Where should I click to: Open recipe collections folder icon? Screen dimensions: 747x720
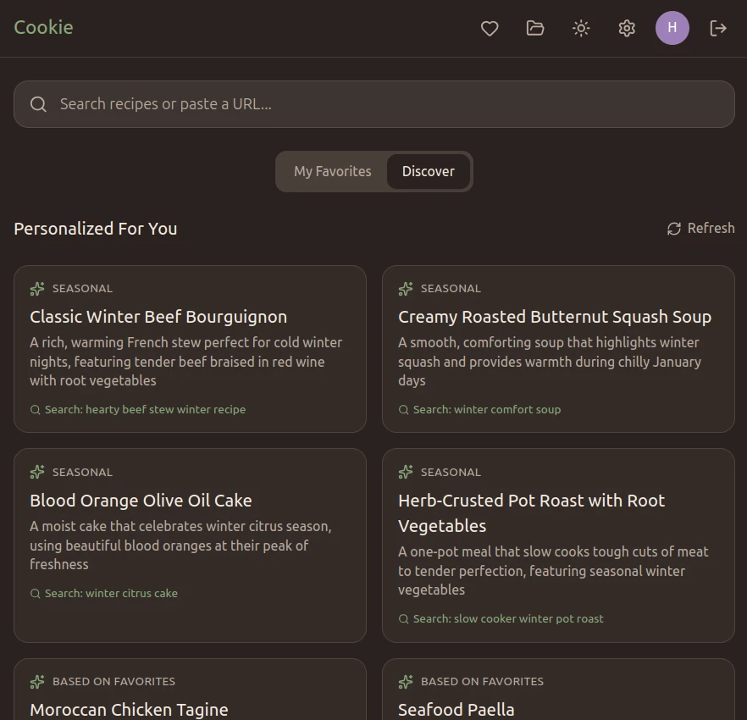(x=535, y=28)
